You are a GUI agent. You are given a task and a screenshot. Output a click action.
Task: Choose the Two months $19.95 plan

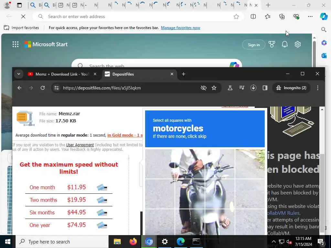[69, 200]
